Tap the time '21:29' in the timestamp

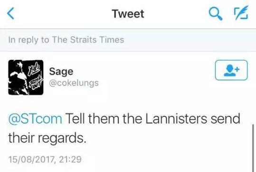coord(70,160)
